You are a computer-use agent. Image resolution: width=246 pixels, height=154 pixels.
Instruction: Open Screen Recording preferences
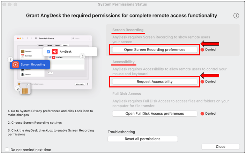(155, 50)
